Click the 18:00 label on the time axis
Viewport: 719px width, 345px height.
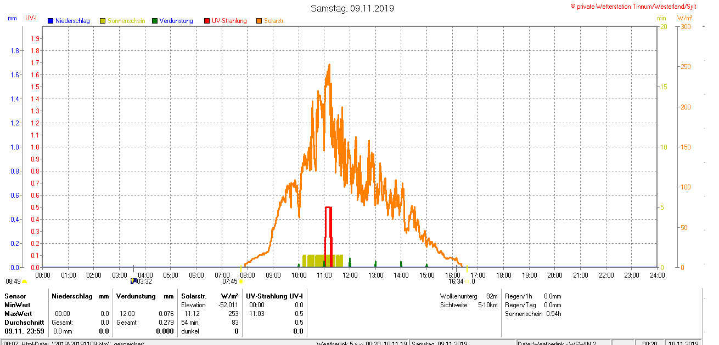point(503,275)
